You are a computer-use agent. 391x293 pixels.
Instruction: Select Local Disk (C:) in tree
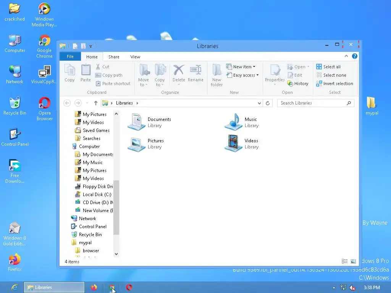93,195
